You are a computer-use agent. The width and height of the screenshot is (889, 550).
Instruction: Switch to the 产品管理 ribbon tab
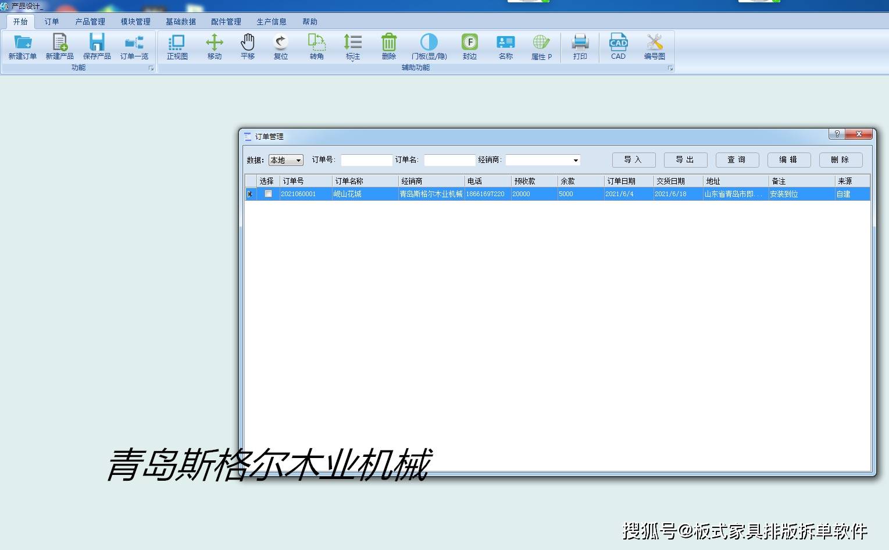[90, 22]
